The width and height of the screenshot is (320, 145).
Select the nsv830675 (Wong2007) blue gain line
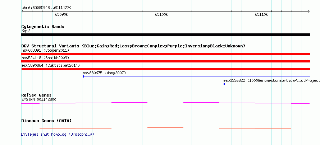[196, 76]
